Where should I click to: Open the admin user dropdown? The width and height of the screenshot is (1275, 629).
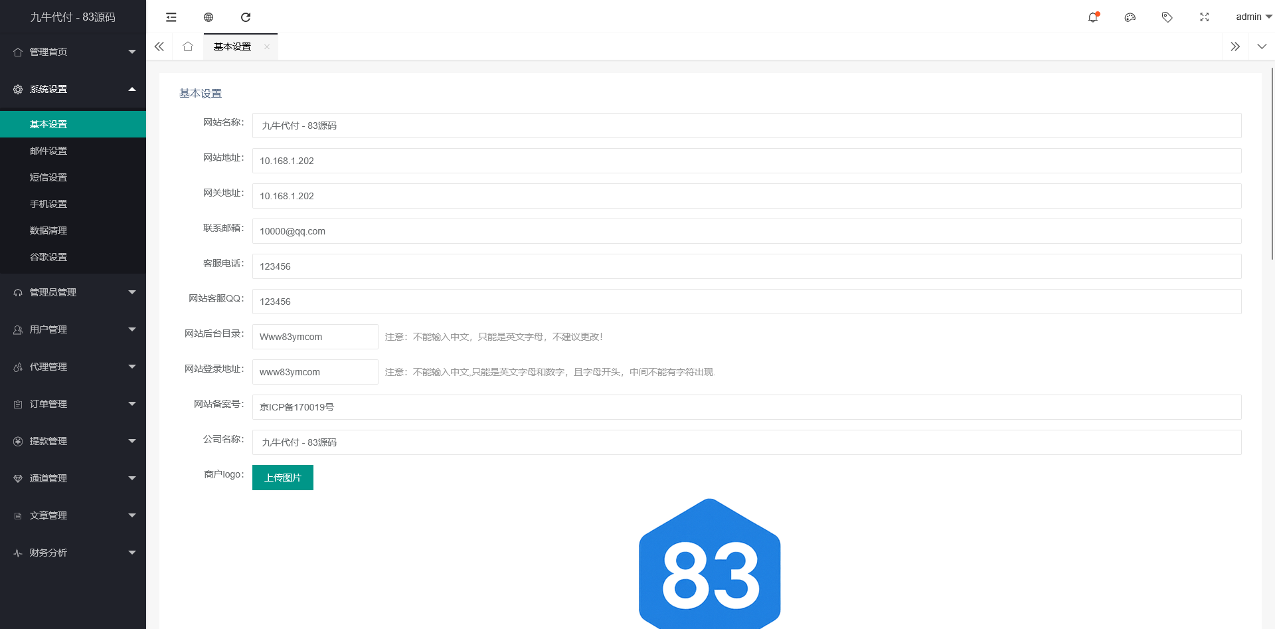1252,17
